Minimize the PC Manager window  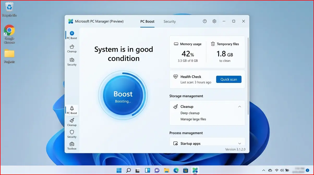pos(224,21)
